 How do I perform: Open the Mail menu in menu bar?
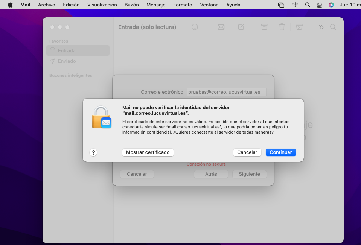25,5
